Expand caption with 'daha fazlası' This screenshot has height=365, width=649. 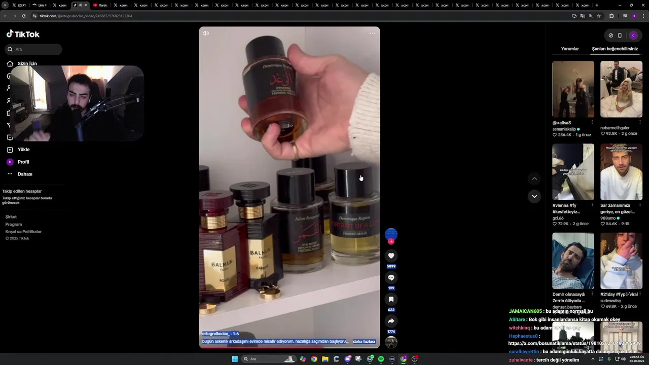364,342
